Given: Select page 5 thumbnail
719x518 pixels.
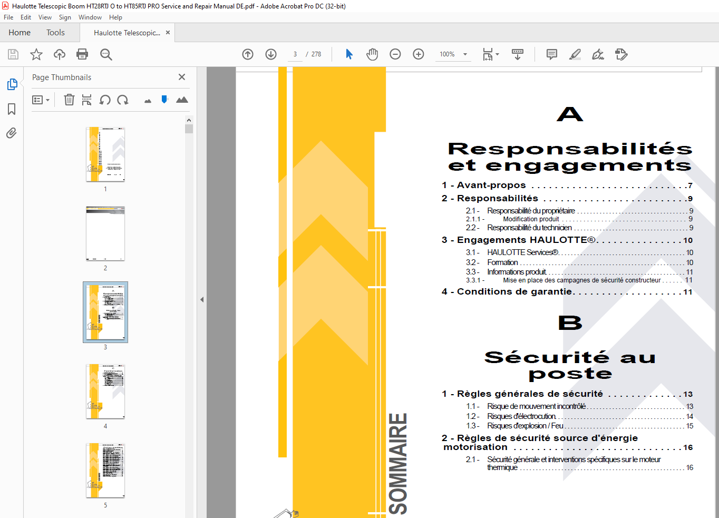Looking at the screenshot, I should point(105,471).
